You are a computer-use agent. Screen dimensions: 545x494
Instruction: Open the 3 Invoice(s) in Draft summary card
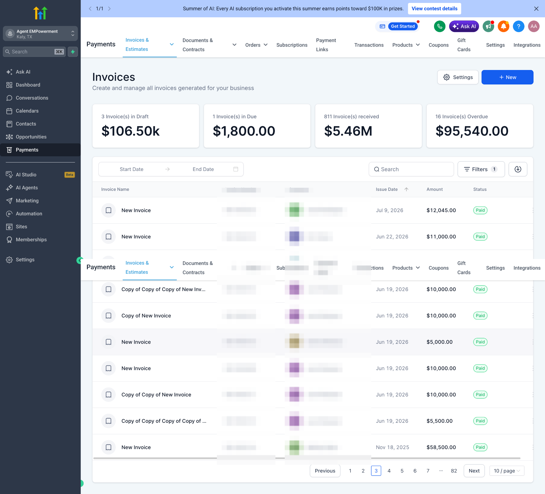[146, 126]
